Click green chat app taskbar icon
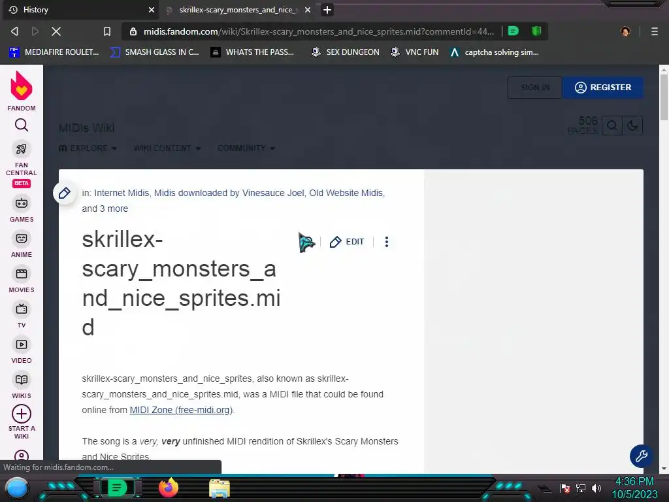The width and height of the screenshot is (669, 502). click(x=117, y=488)
